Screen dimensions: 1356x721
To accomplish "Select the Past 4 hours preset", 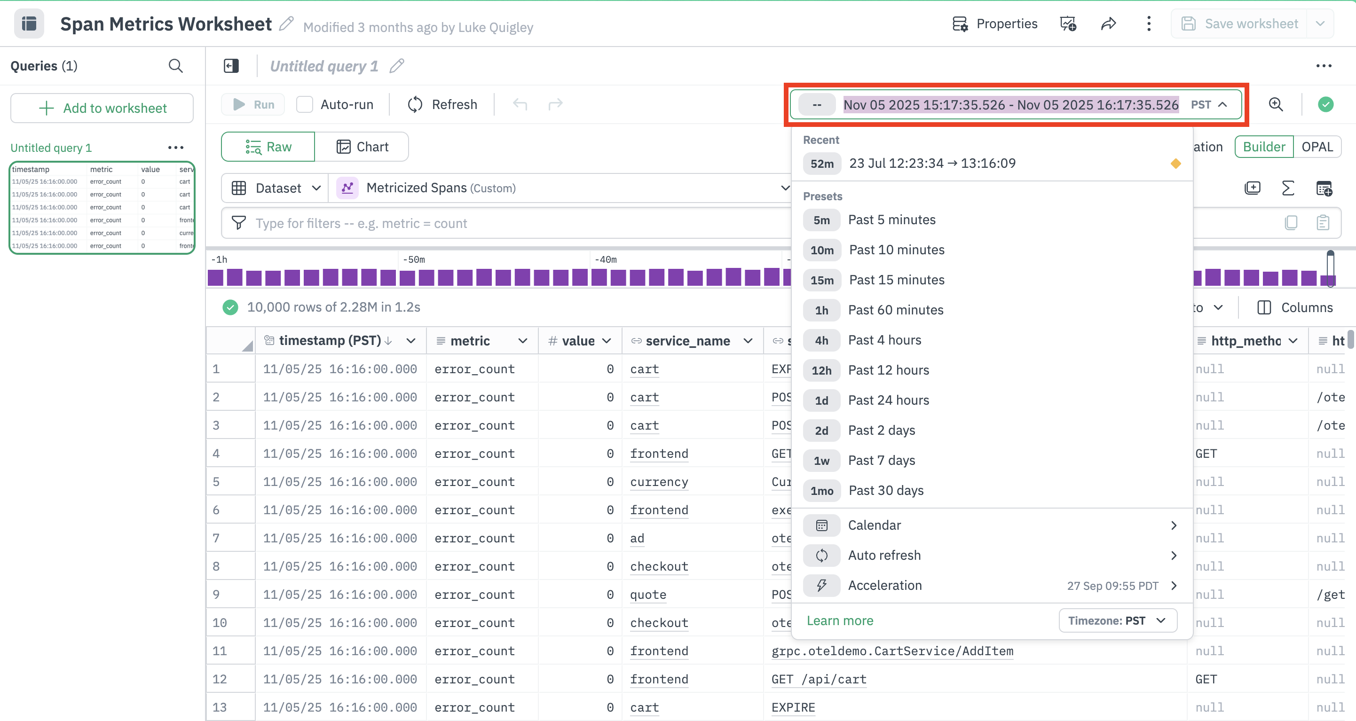I will (884, 340).
